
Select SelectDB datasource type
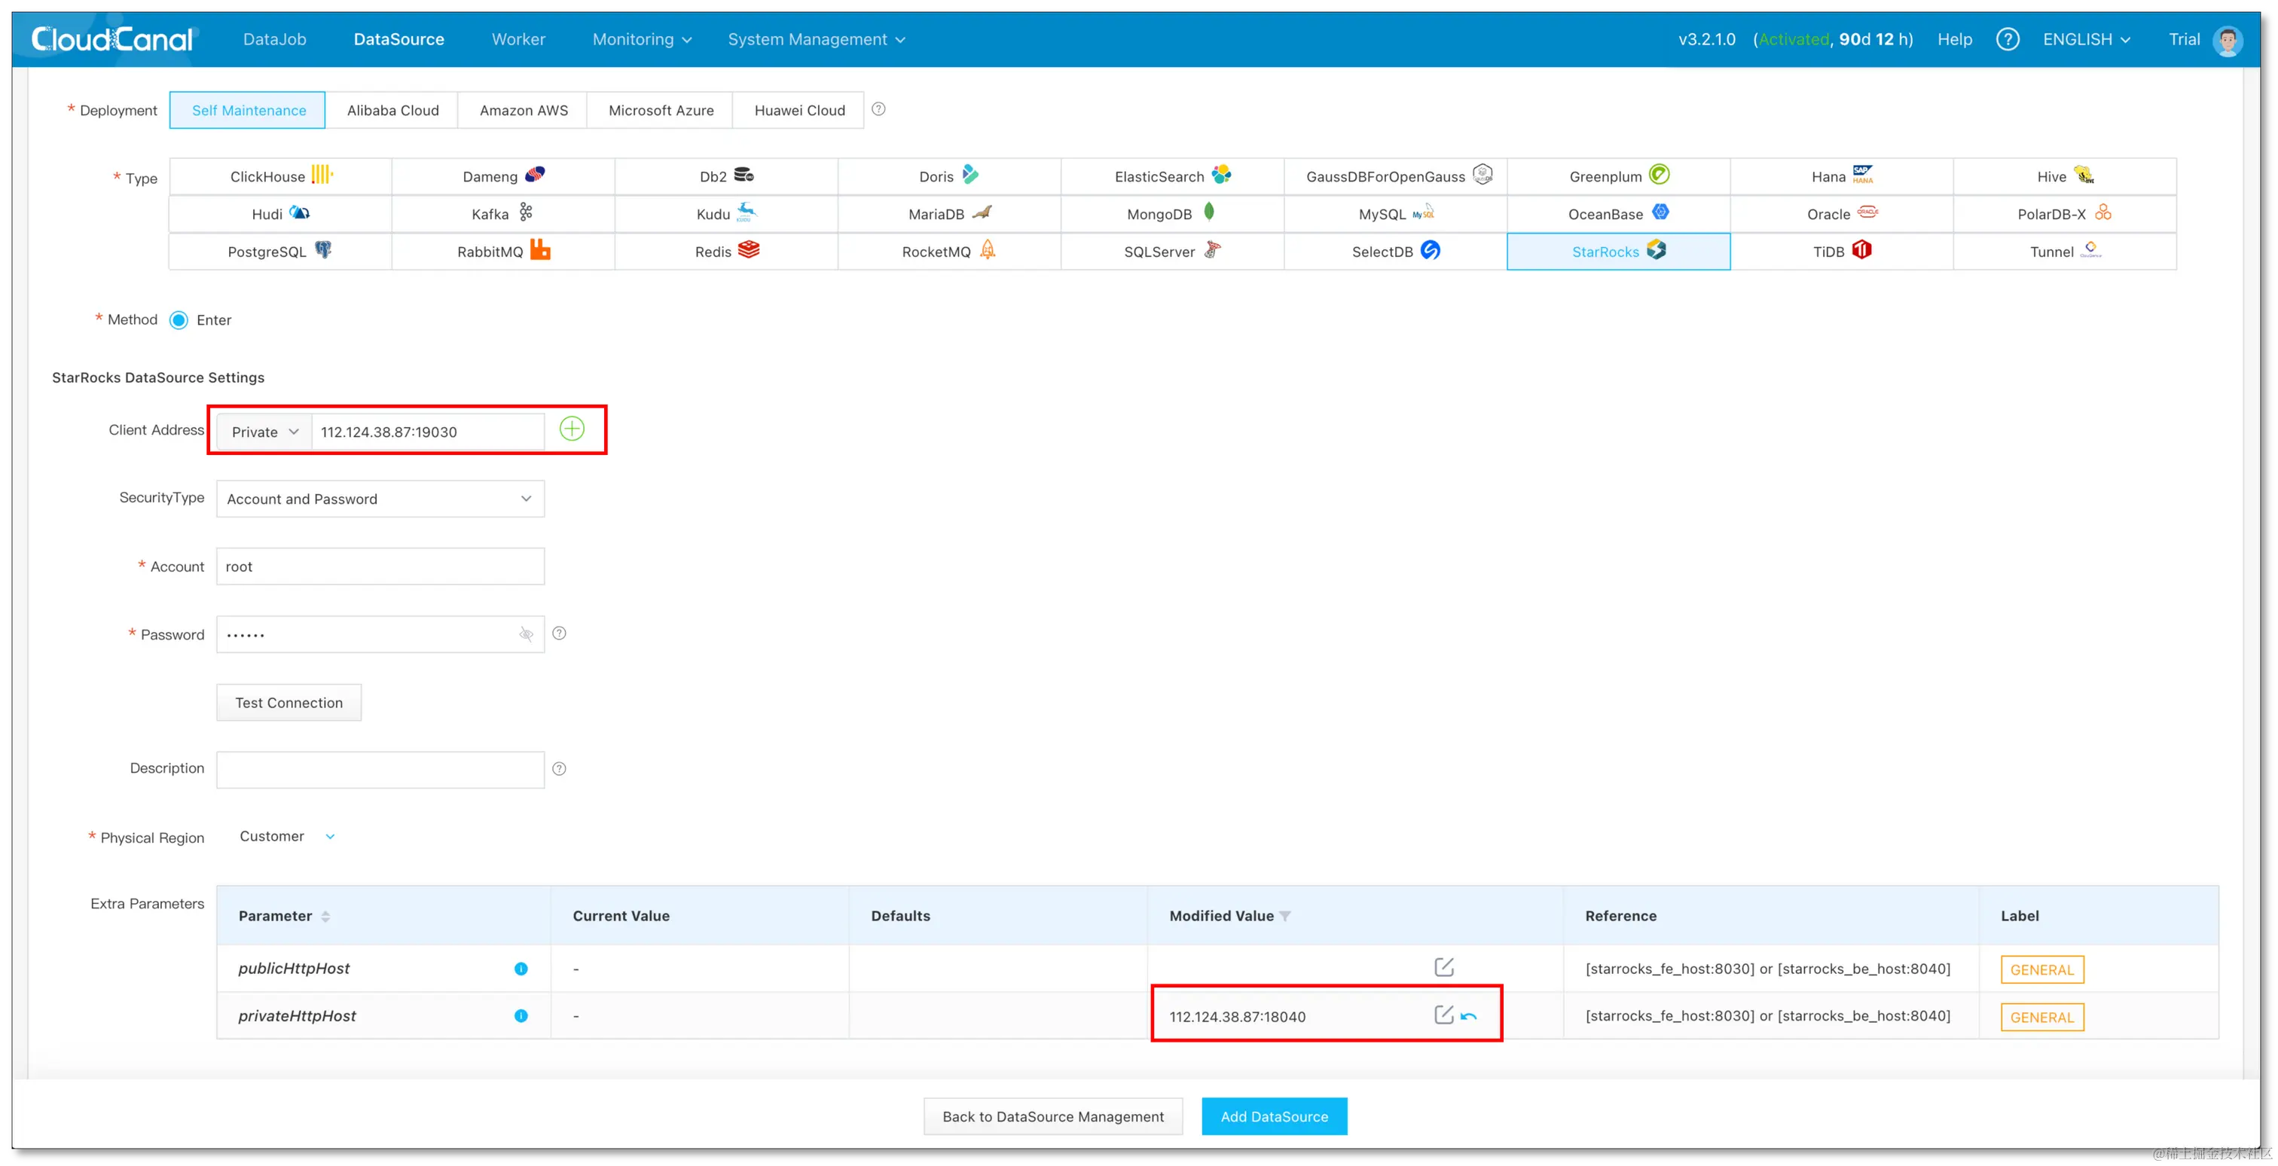[x=1395, y=251]
